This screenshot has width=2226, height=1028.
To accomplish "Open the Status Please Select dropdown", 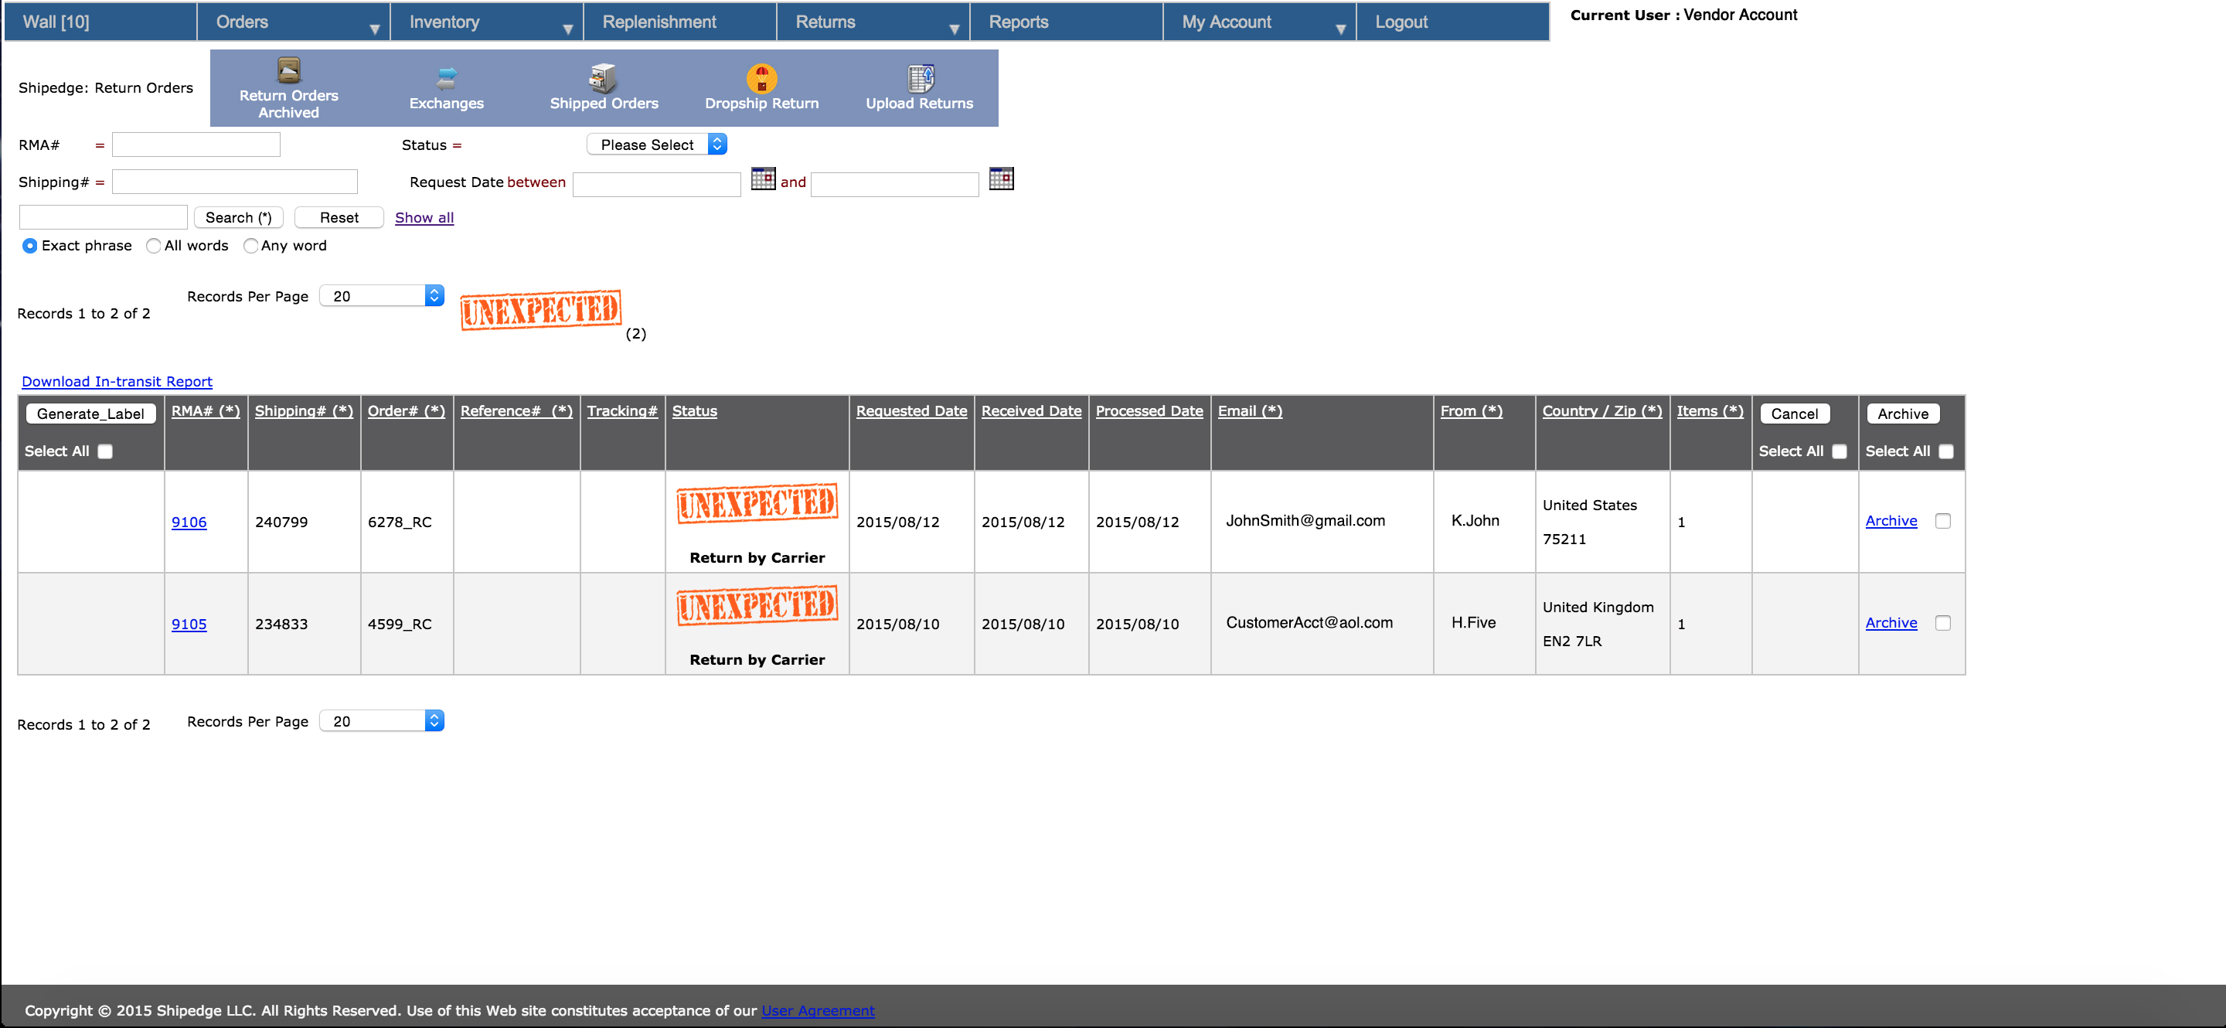I will click(x=656, y=145).
